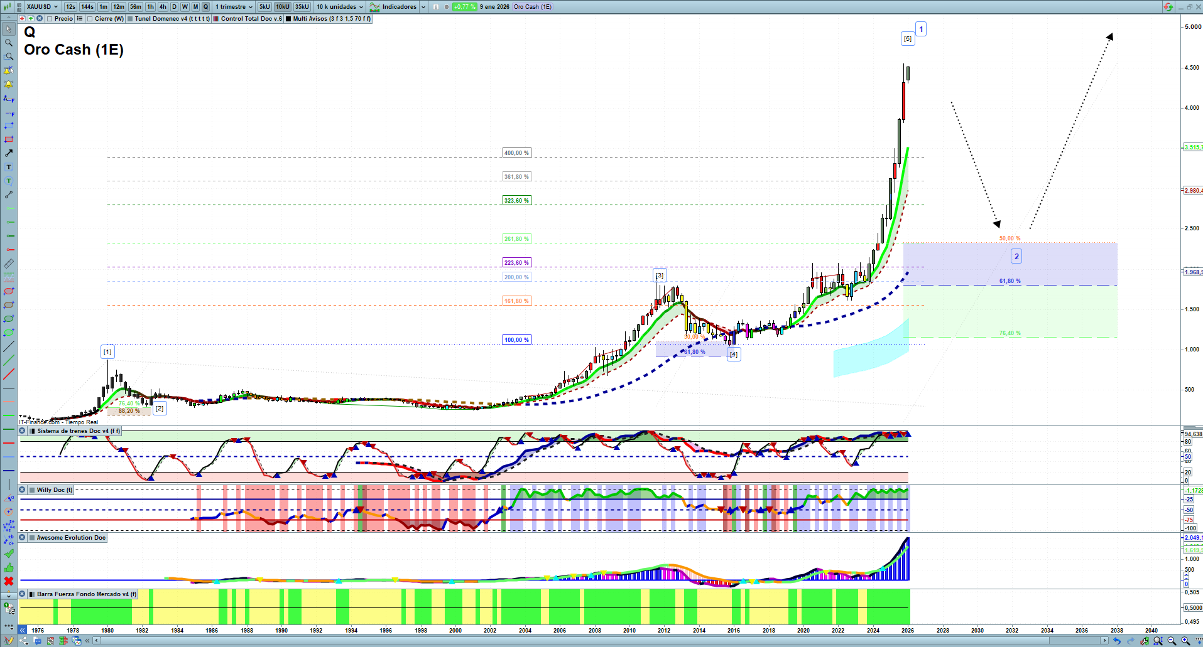
Task: Choose the black arrow drawing tool
Action: click(9, 153)
